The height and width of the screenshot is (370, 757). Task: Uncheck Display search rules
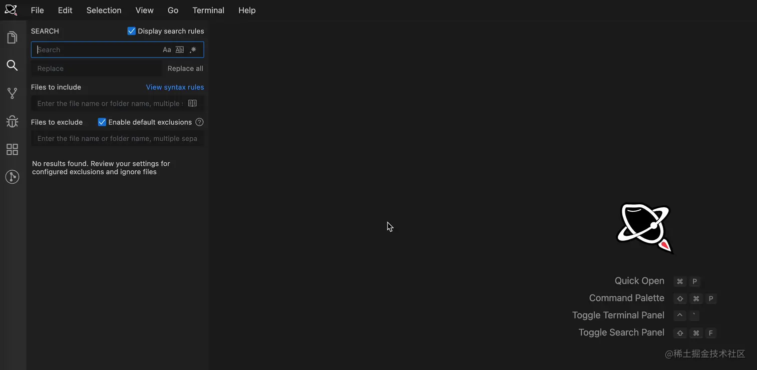pos(131,31)
